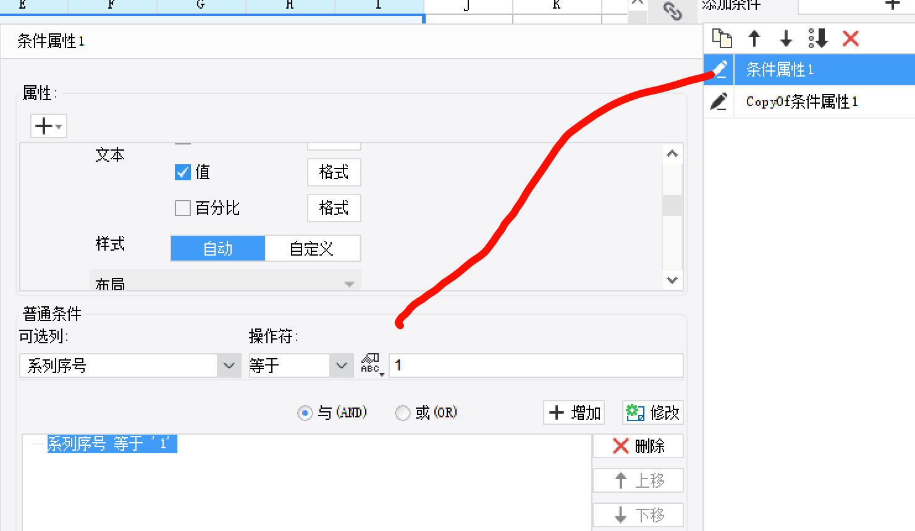Move selected condition up with arrow icon
915x531 pixels.
[x=754, y=38]
